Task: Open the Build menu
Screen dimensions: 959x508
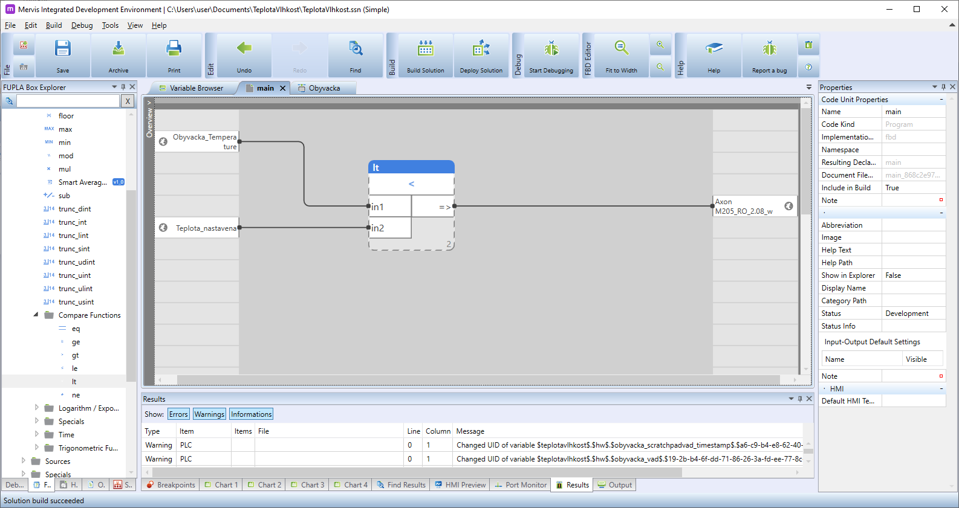Action: 54,25
